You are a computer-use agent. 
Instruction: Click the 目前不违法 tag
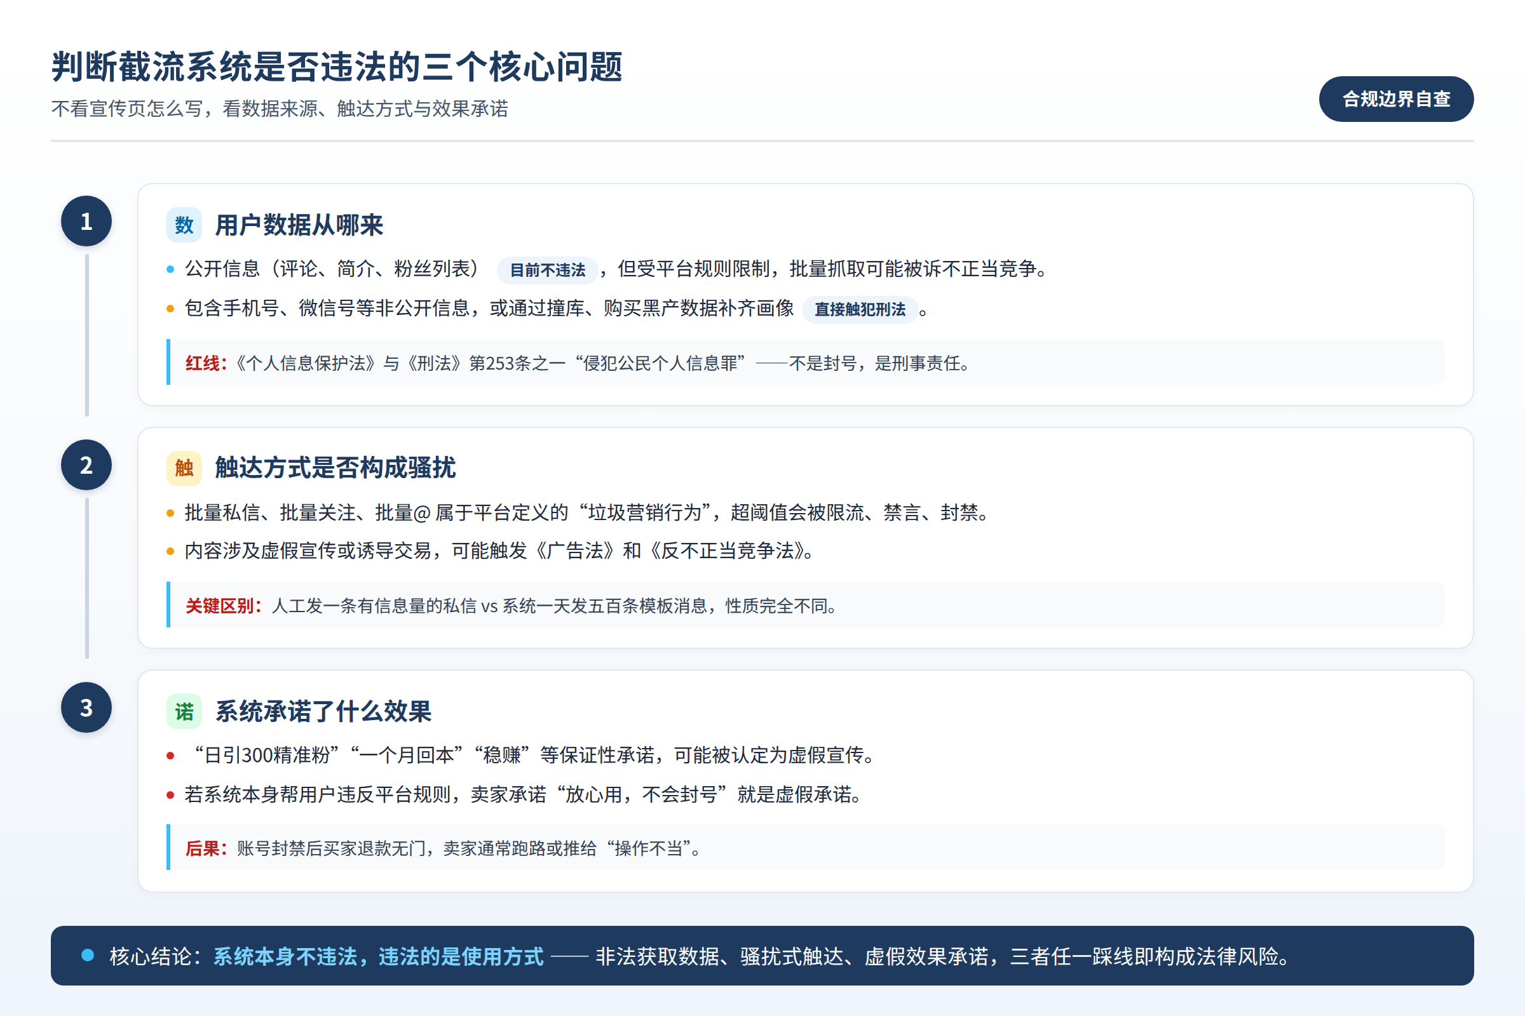click(x=547, y=271)
